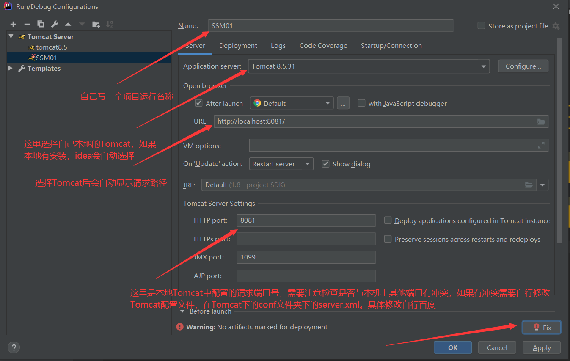
Task: Open the JRE dropdown arrow
Action: click(x=542, y=185)
